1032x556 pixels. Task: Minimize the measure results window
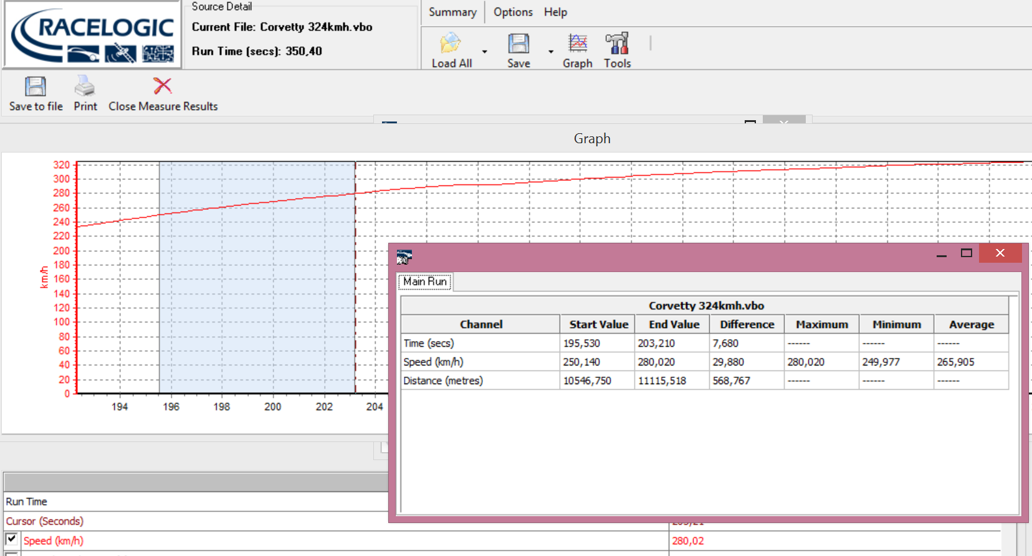point(942,254)
